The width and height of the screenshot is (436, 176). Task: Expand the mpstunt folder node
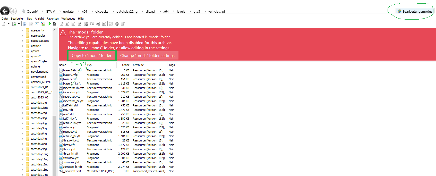tap(22, 46)
